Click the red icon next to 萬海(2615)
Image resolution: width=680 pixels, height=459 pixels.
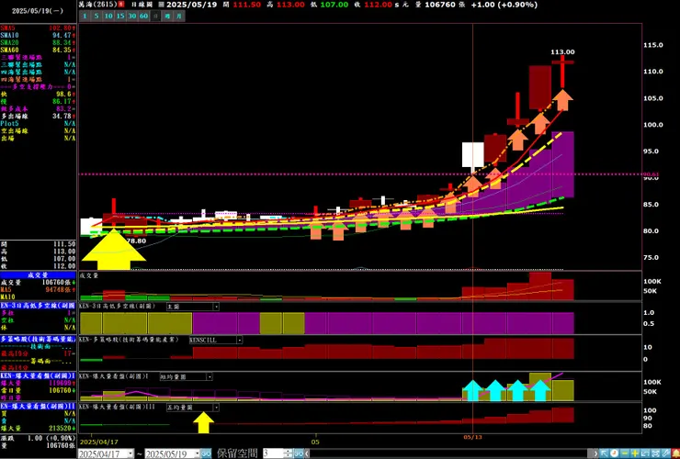tap(120, 5)
